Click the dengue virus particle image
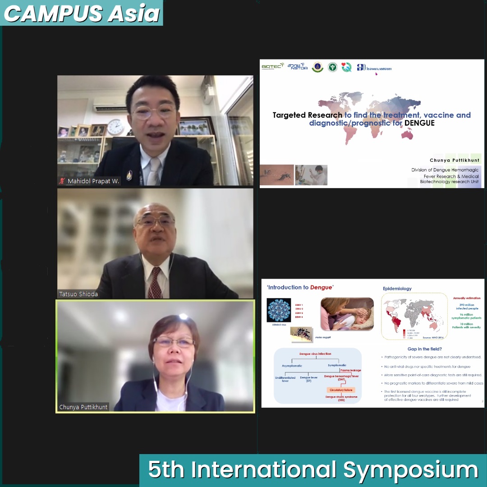 279,310
